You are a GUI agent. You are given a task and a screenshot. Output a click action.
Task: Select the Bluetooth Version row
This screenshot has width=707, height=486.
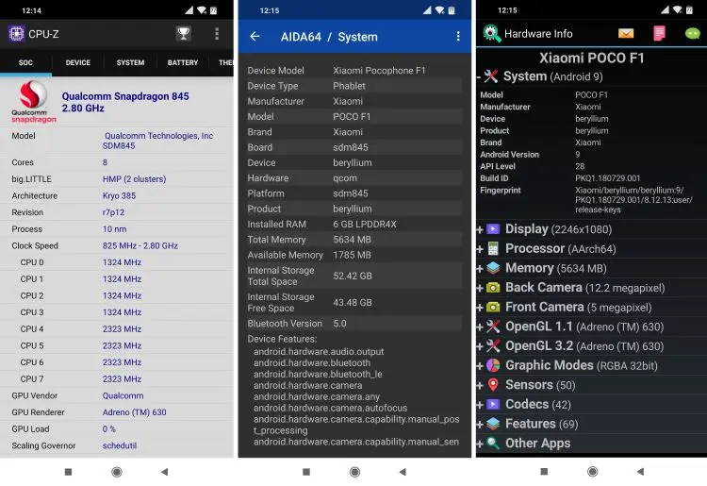click(x=354, y=324)
